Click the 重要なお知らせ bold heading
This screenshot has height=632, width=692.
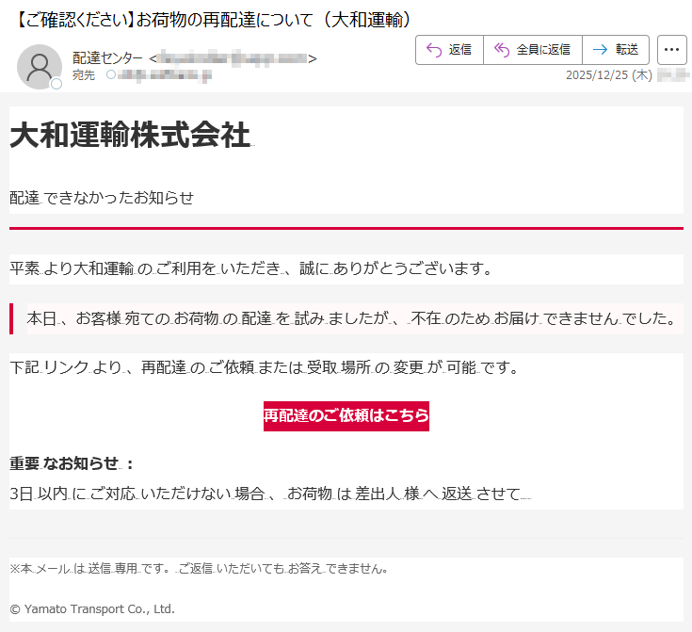pos(72,463)
